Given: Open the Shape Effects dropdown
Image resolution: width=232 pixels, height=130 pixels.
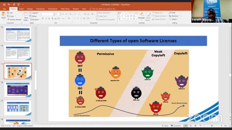Looking at the screenshot, I should point(159,19).
